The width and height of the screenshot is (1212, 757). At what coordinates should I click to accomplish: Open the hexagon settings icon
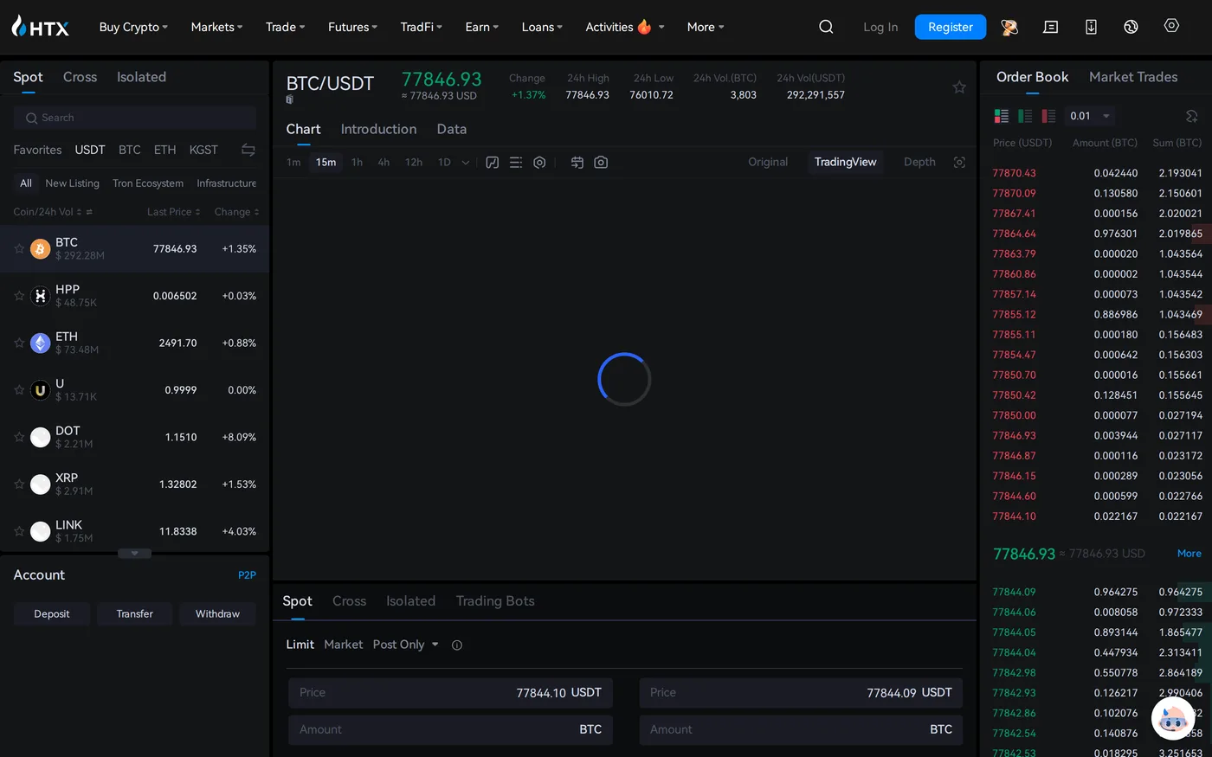click(x=1171, y=26)
